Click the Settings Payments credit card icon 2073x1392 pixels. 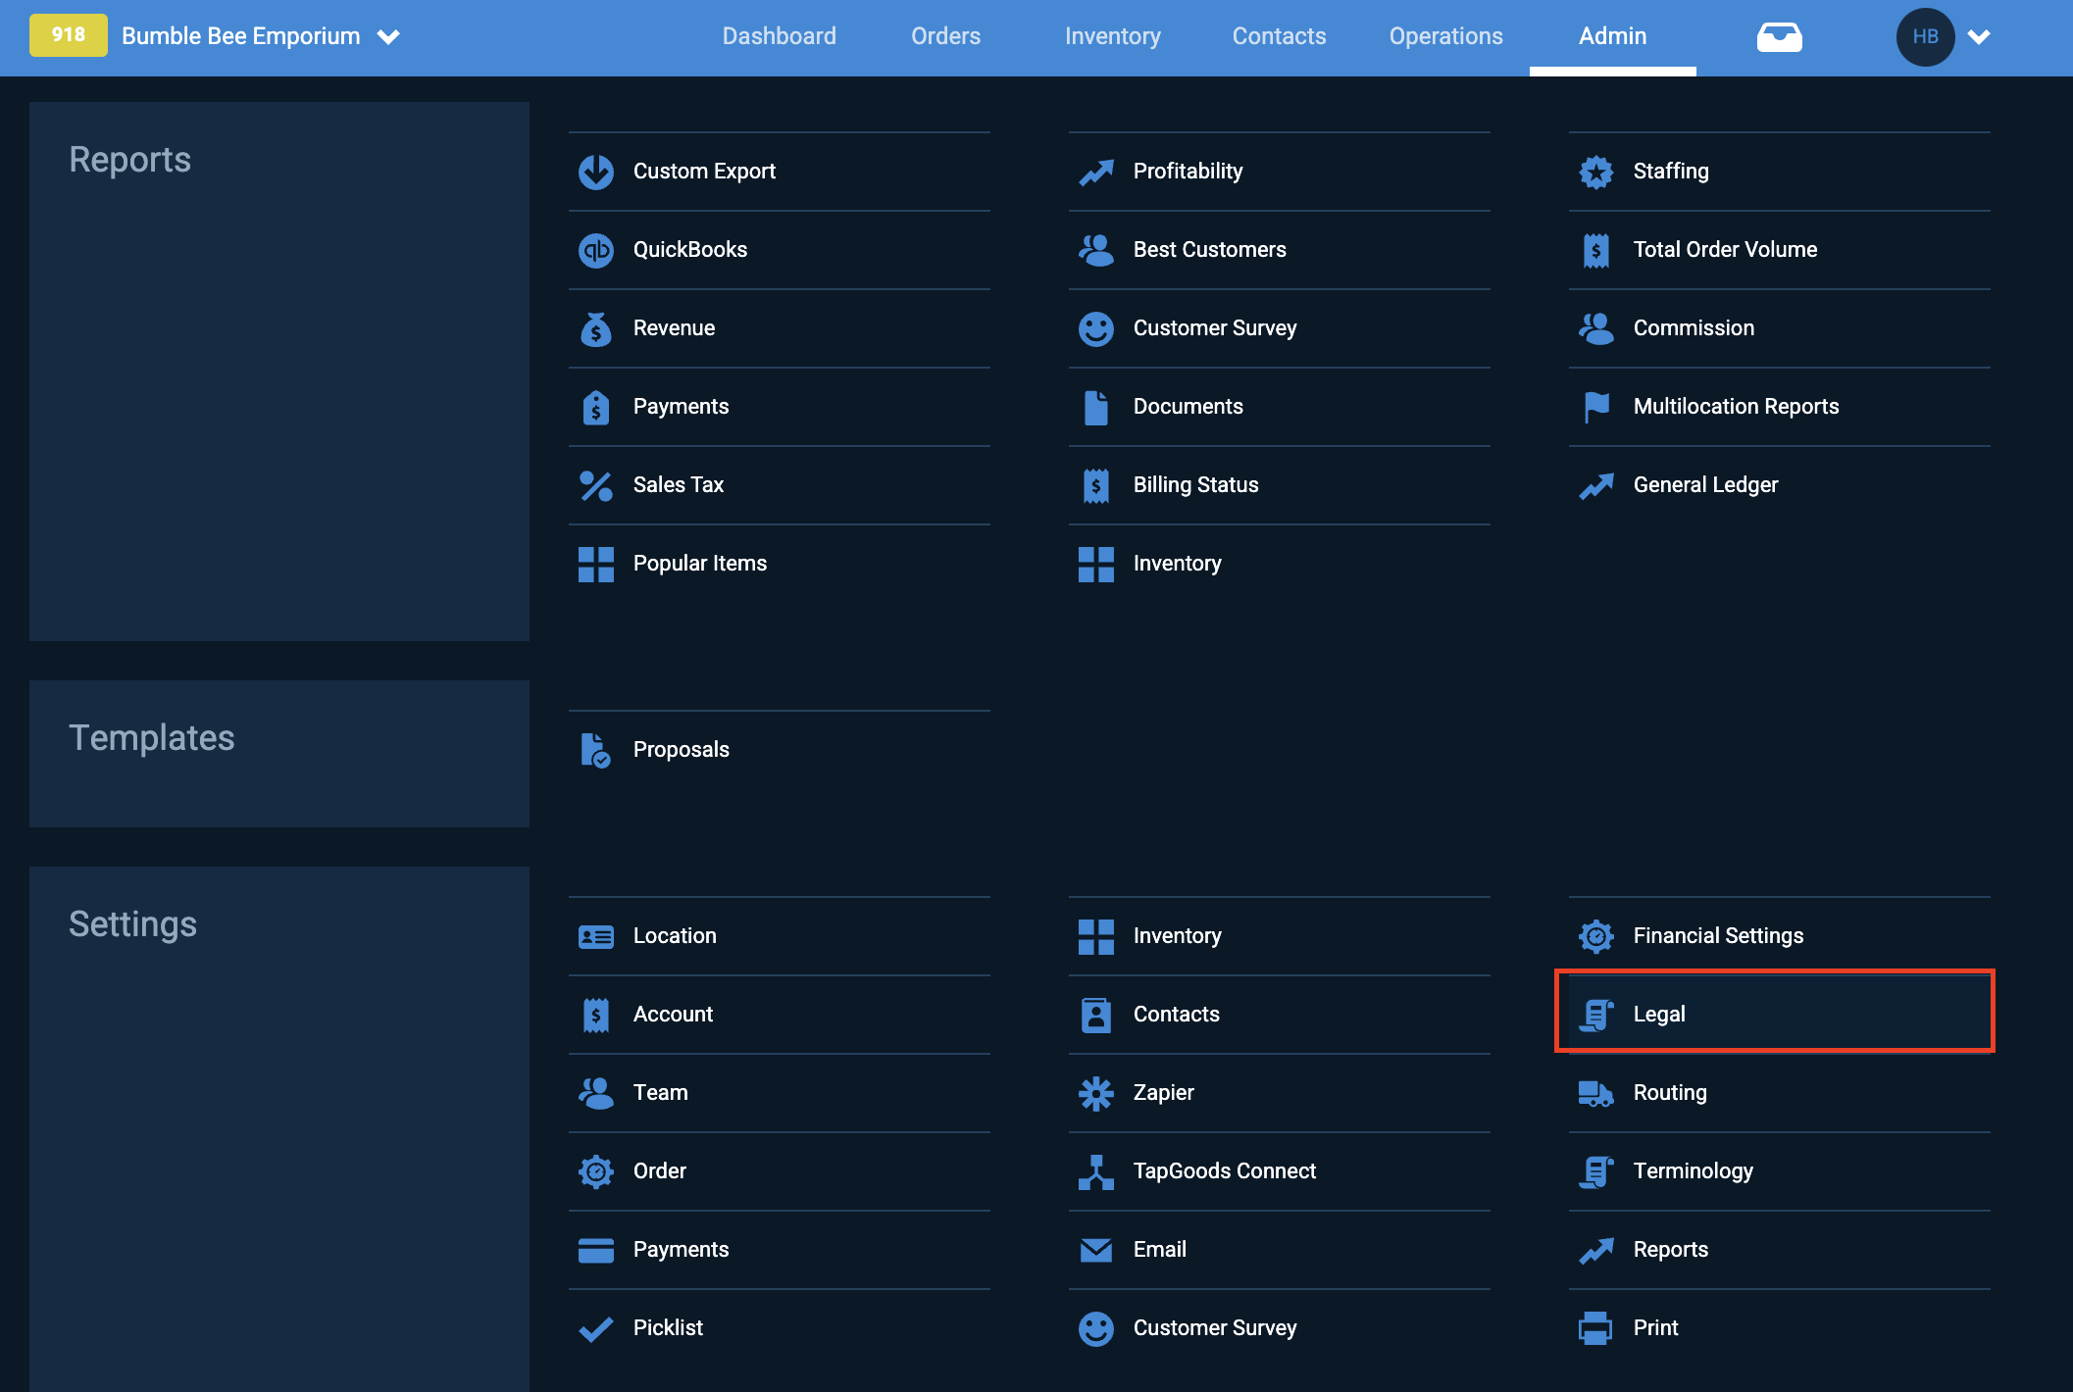point(596,1250)
